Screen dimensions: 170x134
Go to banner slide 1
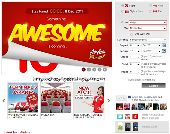point(84,69)
